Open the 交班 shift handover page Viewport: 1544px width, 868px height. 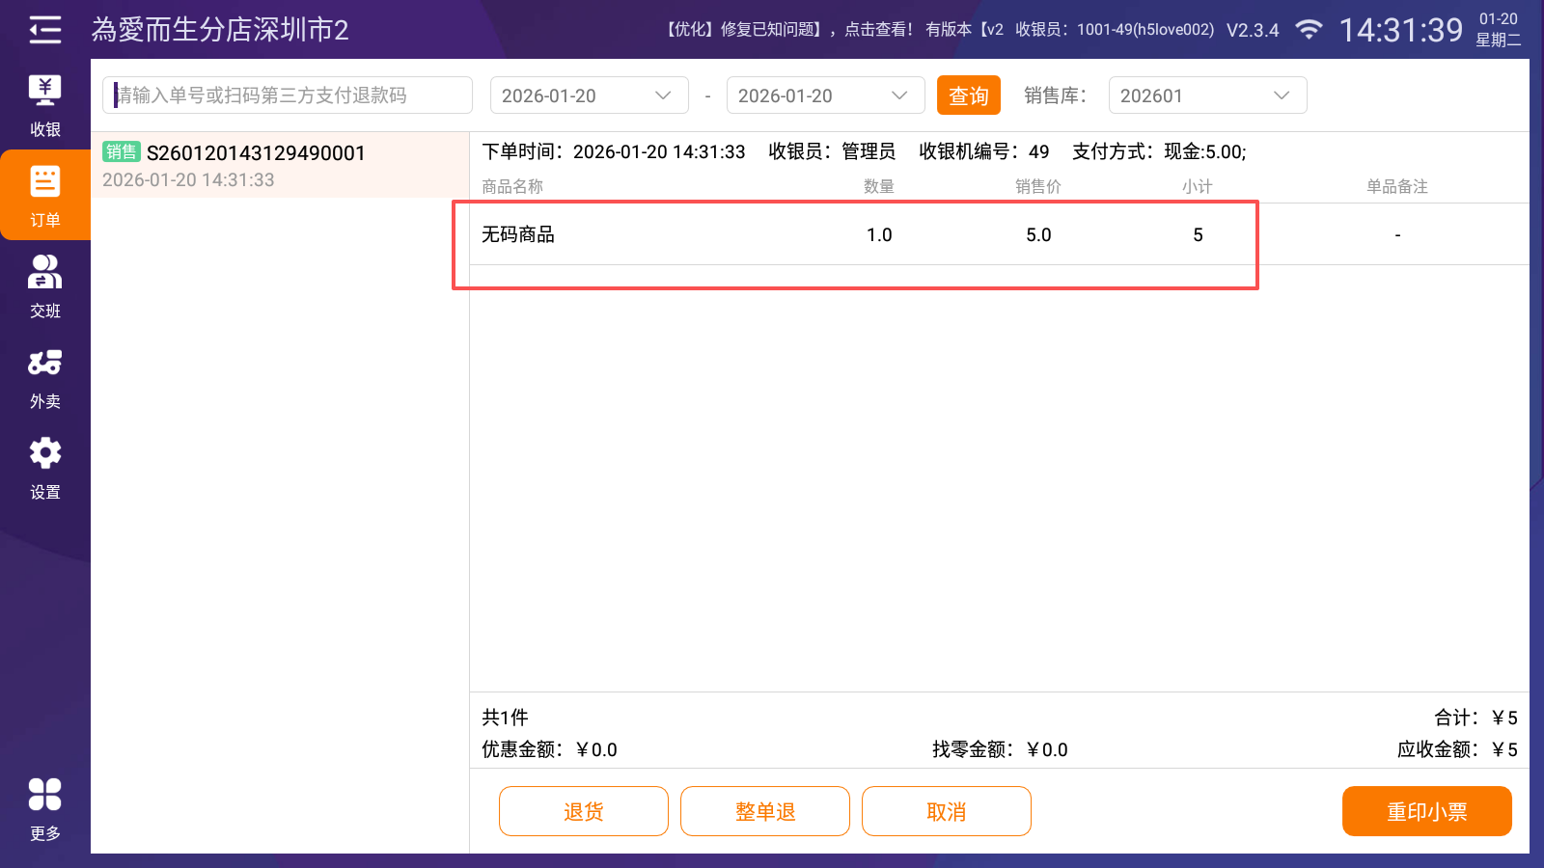pyautogui.click(x=44, y=286)
